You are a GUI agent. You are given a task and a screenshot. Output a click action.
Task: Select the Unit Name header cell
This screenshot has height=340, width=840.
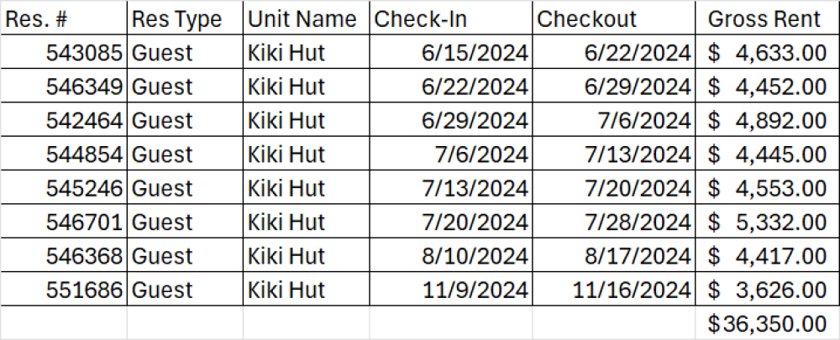tap(306, 18)
